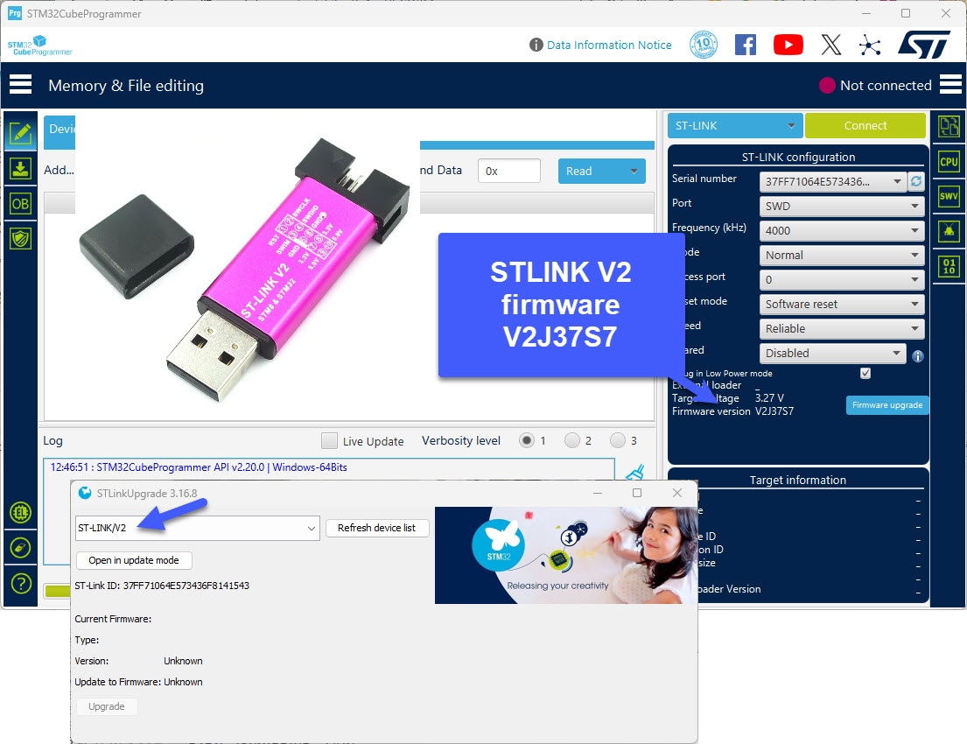Expand the Frequency (kHz) dropdown

[x=841, y=230]
